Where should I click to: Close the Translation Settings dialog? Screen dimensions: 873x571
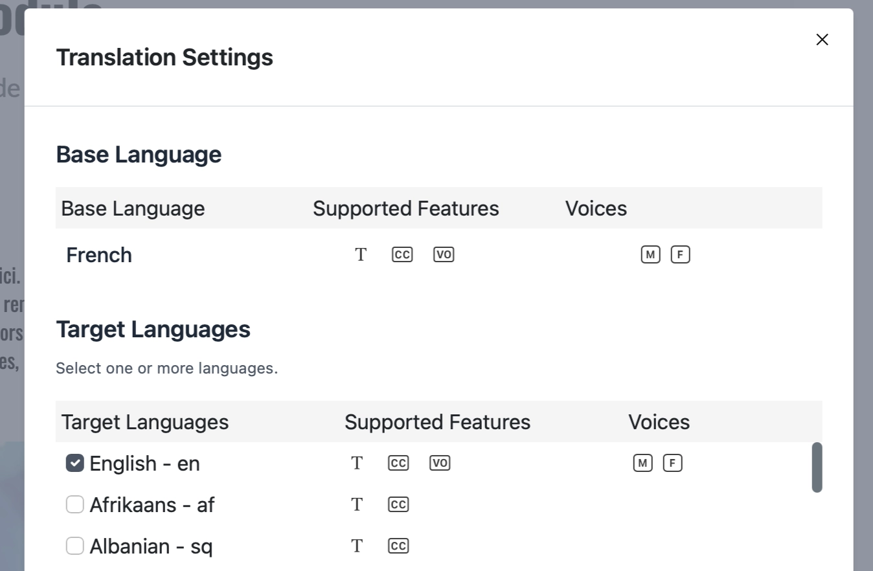pos(822,39)
